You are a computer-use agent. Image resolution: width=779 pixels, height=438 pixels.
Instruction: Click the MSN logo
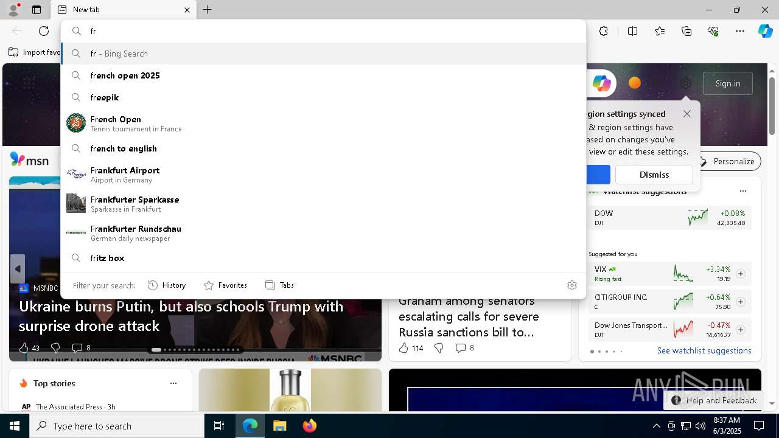pos(29,160)
